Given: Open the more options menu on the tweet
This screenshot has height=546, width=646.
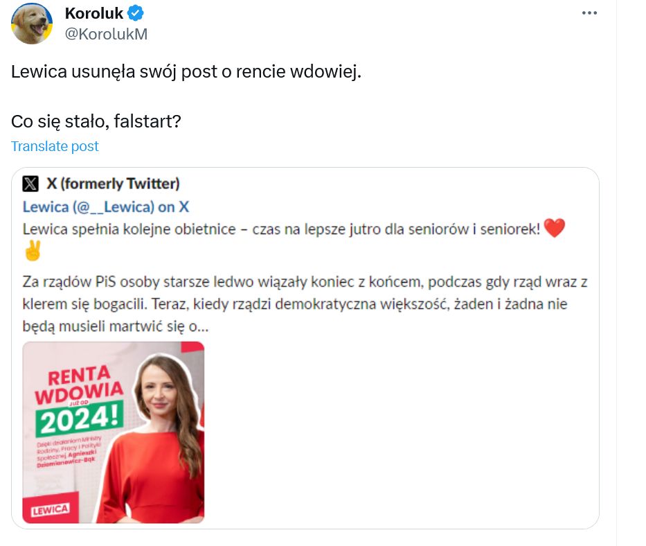Looking at the screenshot, I should 589,12.
